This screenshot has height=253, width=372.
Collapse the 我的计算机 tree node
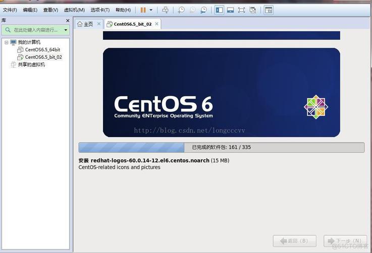(x=7, y=43)
